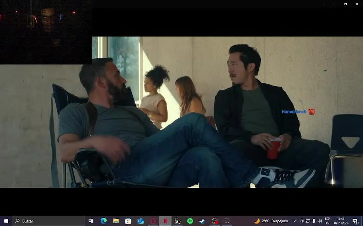Open the weather widget showing 28°C Despejado

(x=271, y=221)
